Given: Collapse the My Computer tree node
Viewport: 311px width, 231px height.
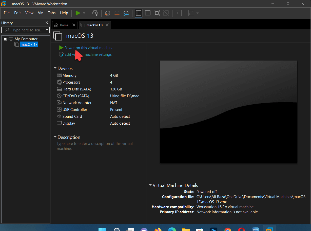Looking at the screenshot, I should [x=5, y=39].
